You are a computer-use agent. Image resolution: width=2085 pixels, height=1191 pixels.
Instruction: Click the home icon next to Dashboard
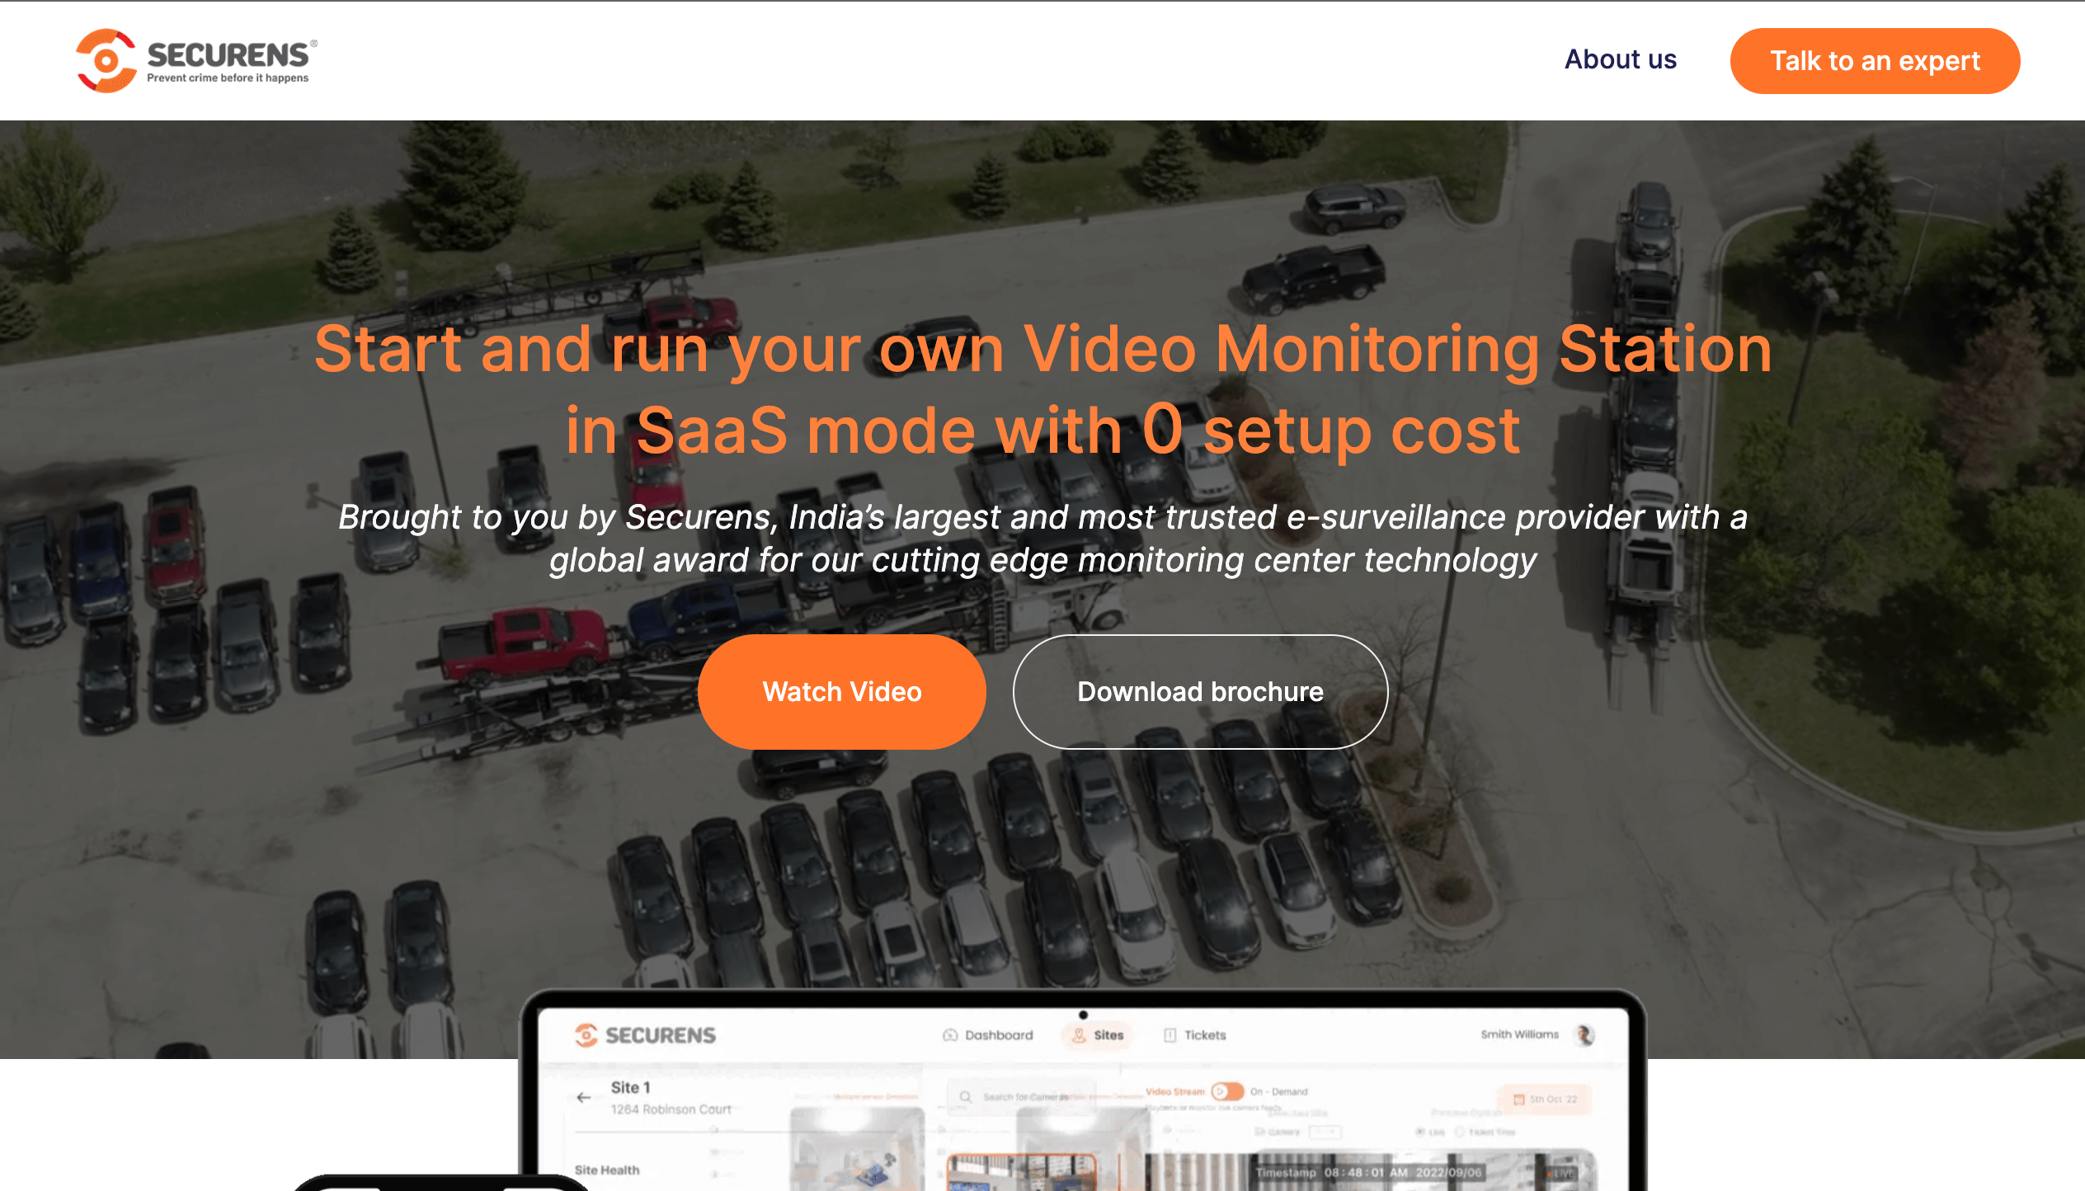point(949,1034)
